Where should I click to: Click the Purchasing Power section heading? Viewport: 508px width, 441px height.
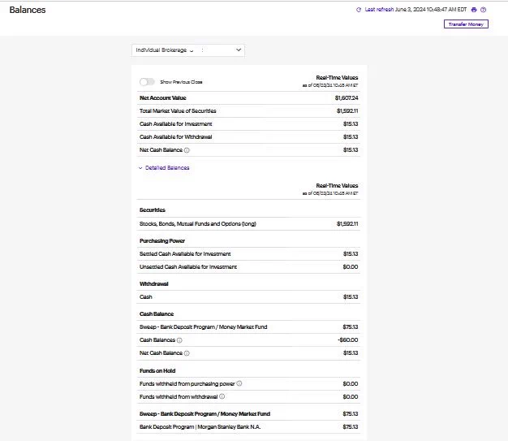pos(162,241)
